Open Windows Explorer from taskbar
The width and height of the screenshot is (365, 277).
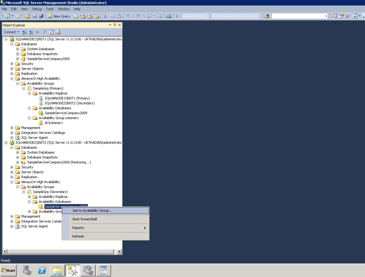pos(57,270)
